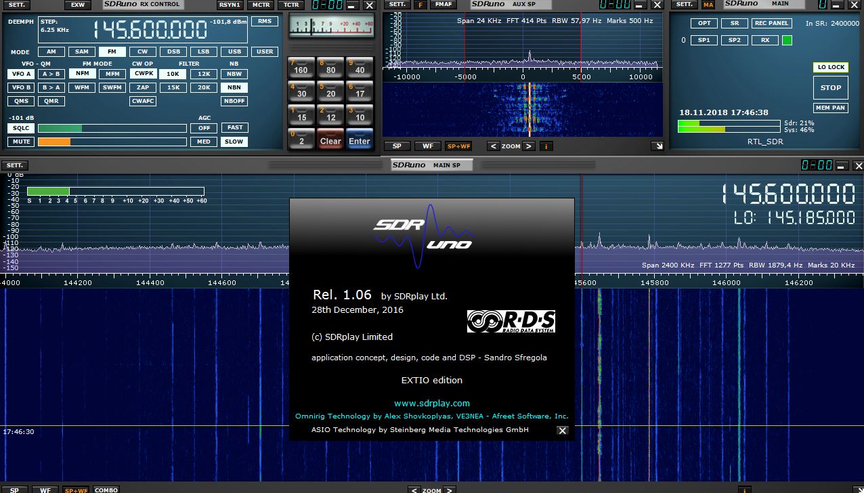The height and width of the screenshot is (493, 864).
Task: Toggle LO LOCK in MAIN panel
Action: click(831, 67)
